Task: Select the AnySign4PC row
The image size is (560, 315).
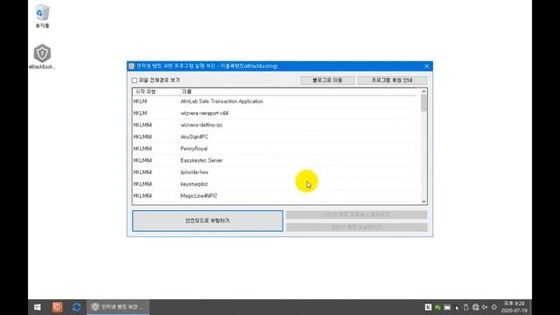Action: click(x=275, y=136)
